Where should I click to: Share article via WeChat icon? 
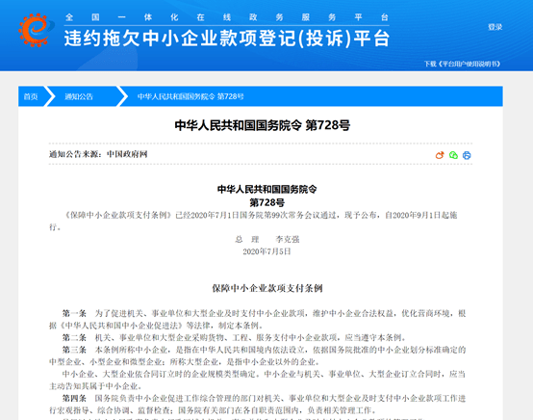pyautogui.click(x=453, y=155)
